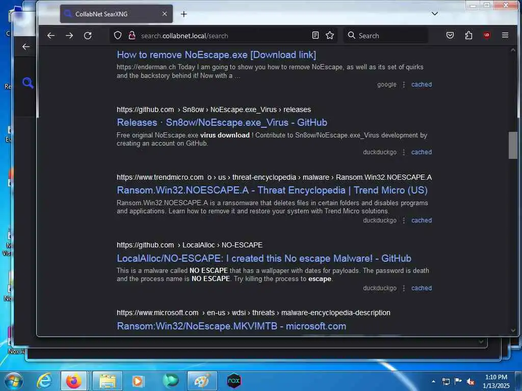
Task: Open tracking protection shield icon
Action: [x=118, y=36]
